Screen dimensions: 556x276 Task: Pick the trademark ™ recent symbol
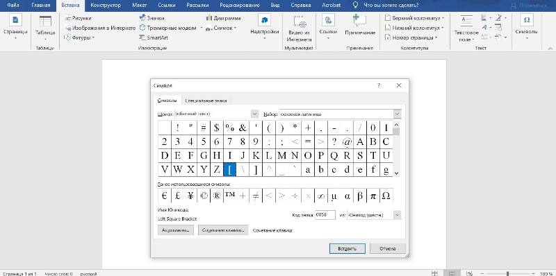230,196
